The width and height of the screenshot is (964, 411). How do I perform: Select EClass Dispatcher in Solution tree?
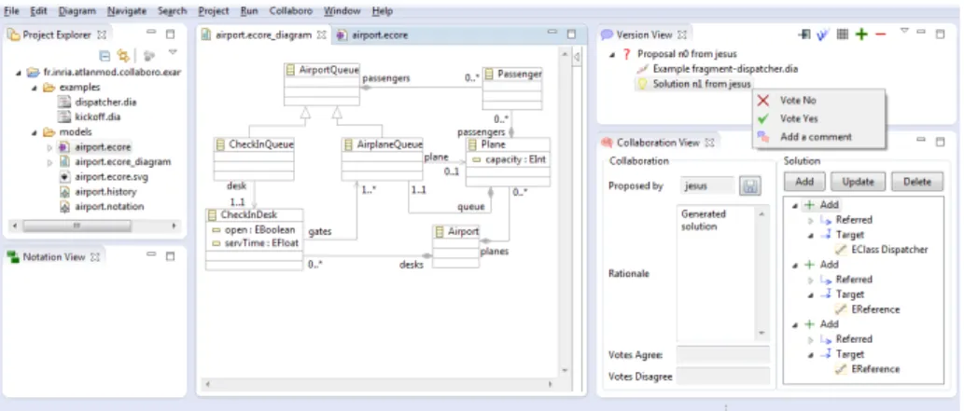coord(889,250)
